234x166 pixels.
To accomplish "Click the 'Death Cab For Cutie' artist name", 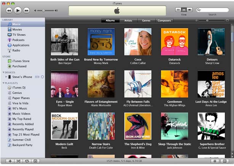I will pyautogui.click(x=101, y=148).
